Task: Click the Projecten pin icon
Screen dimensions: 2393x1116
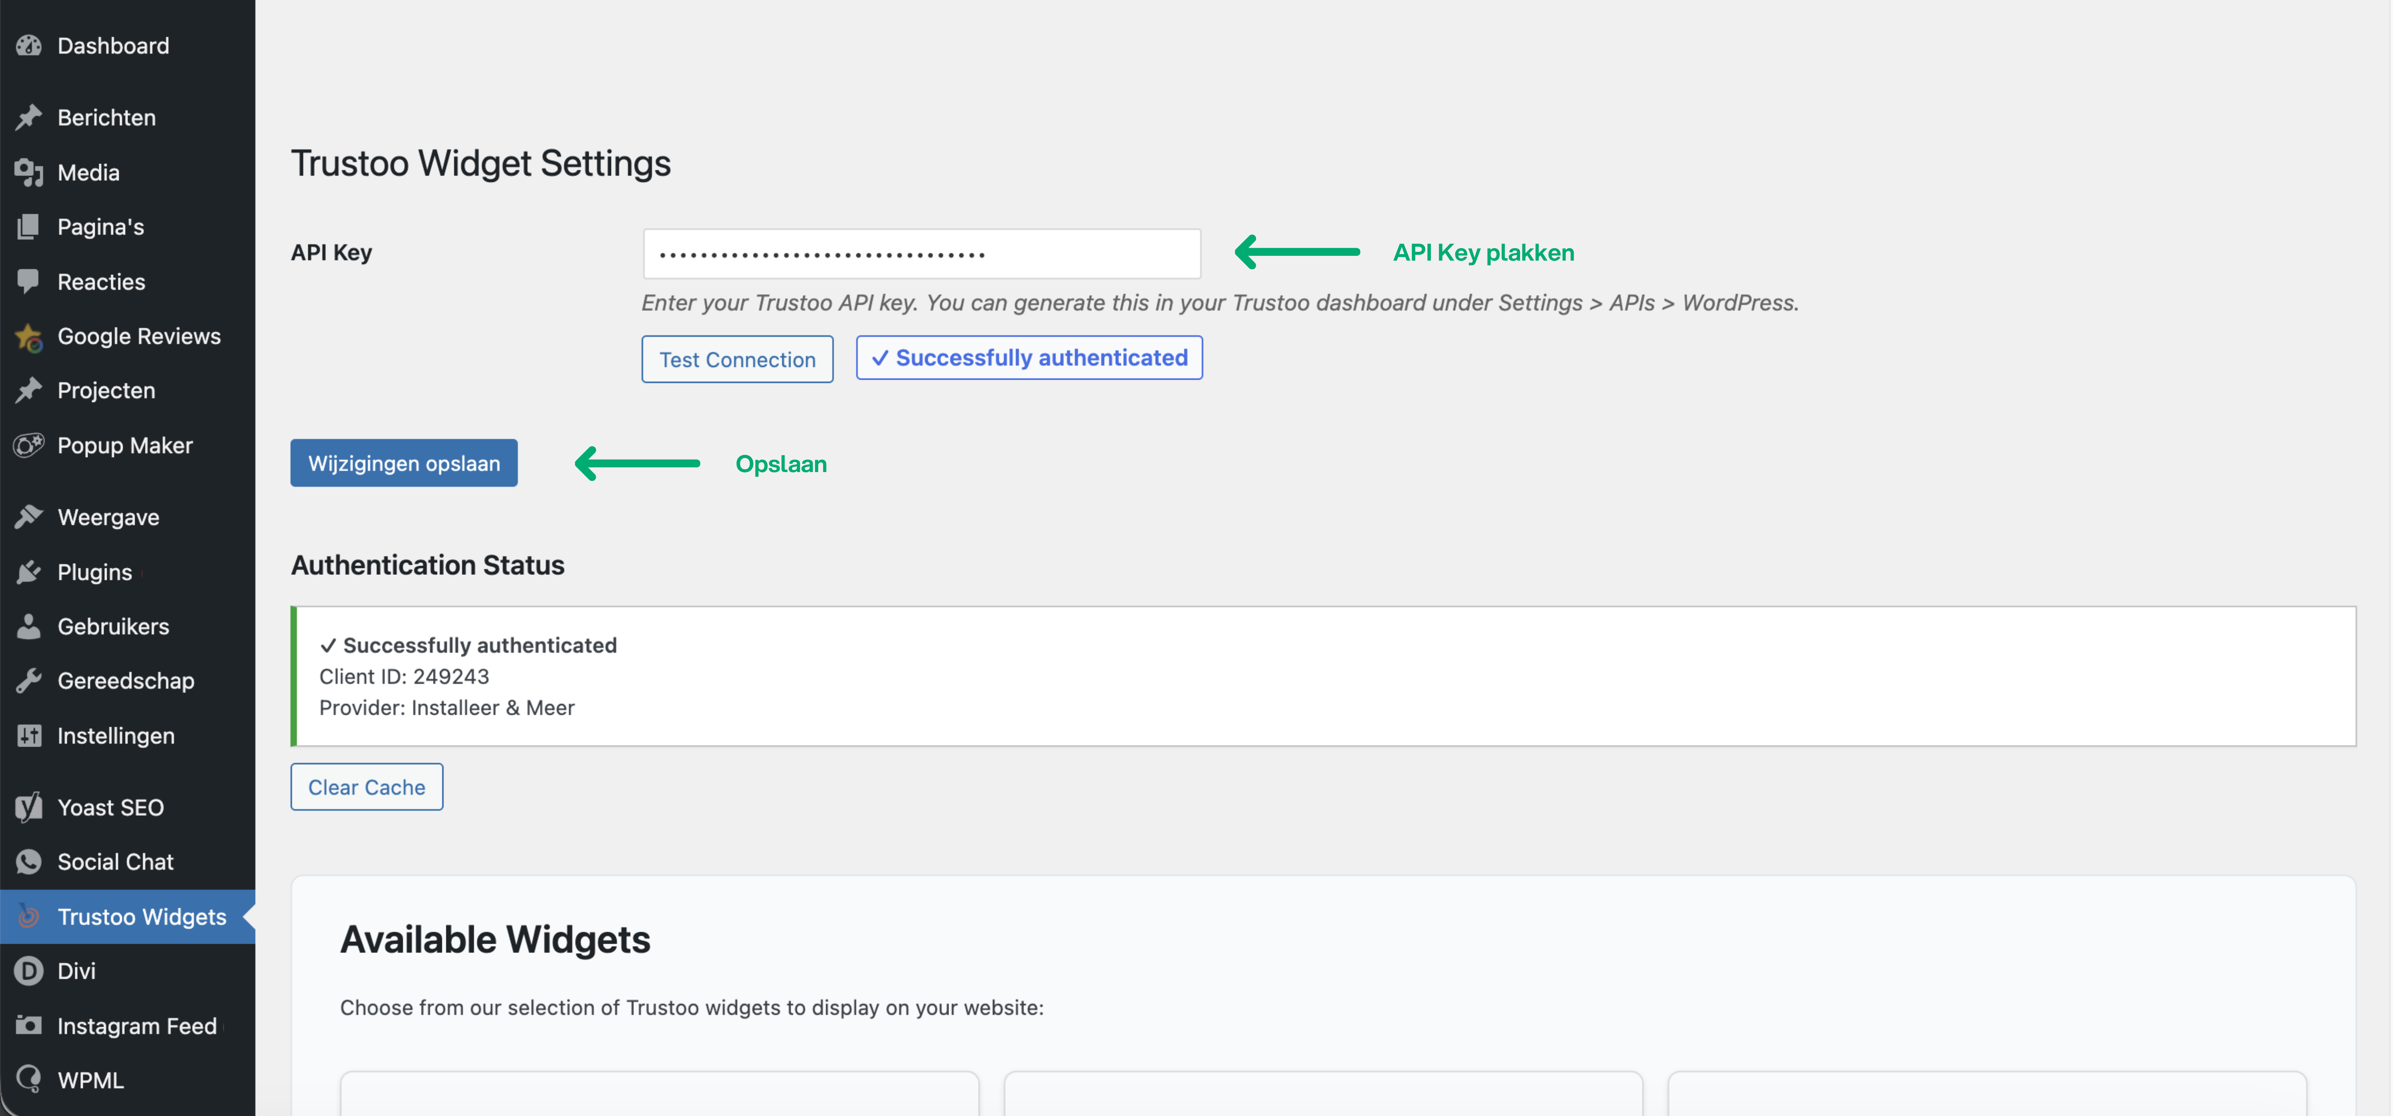Action: (29, 390)
